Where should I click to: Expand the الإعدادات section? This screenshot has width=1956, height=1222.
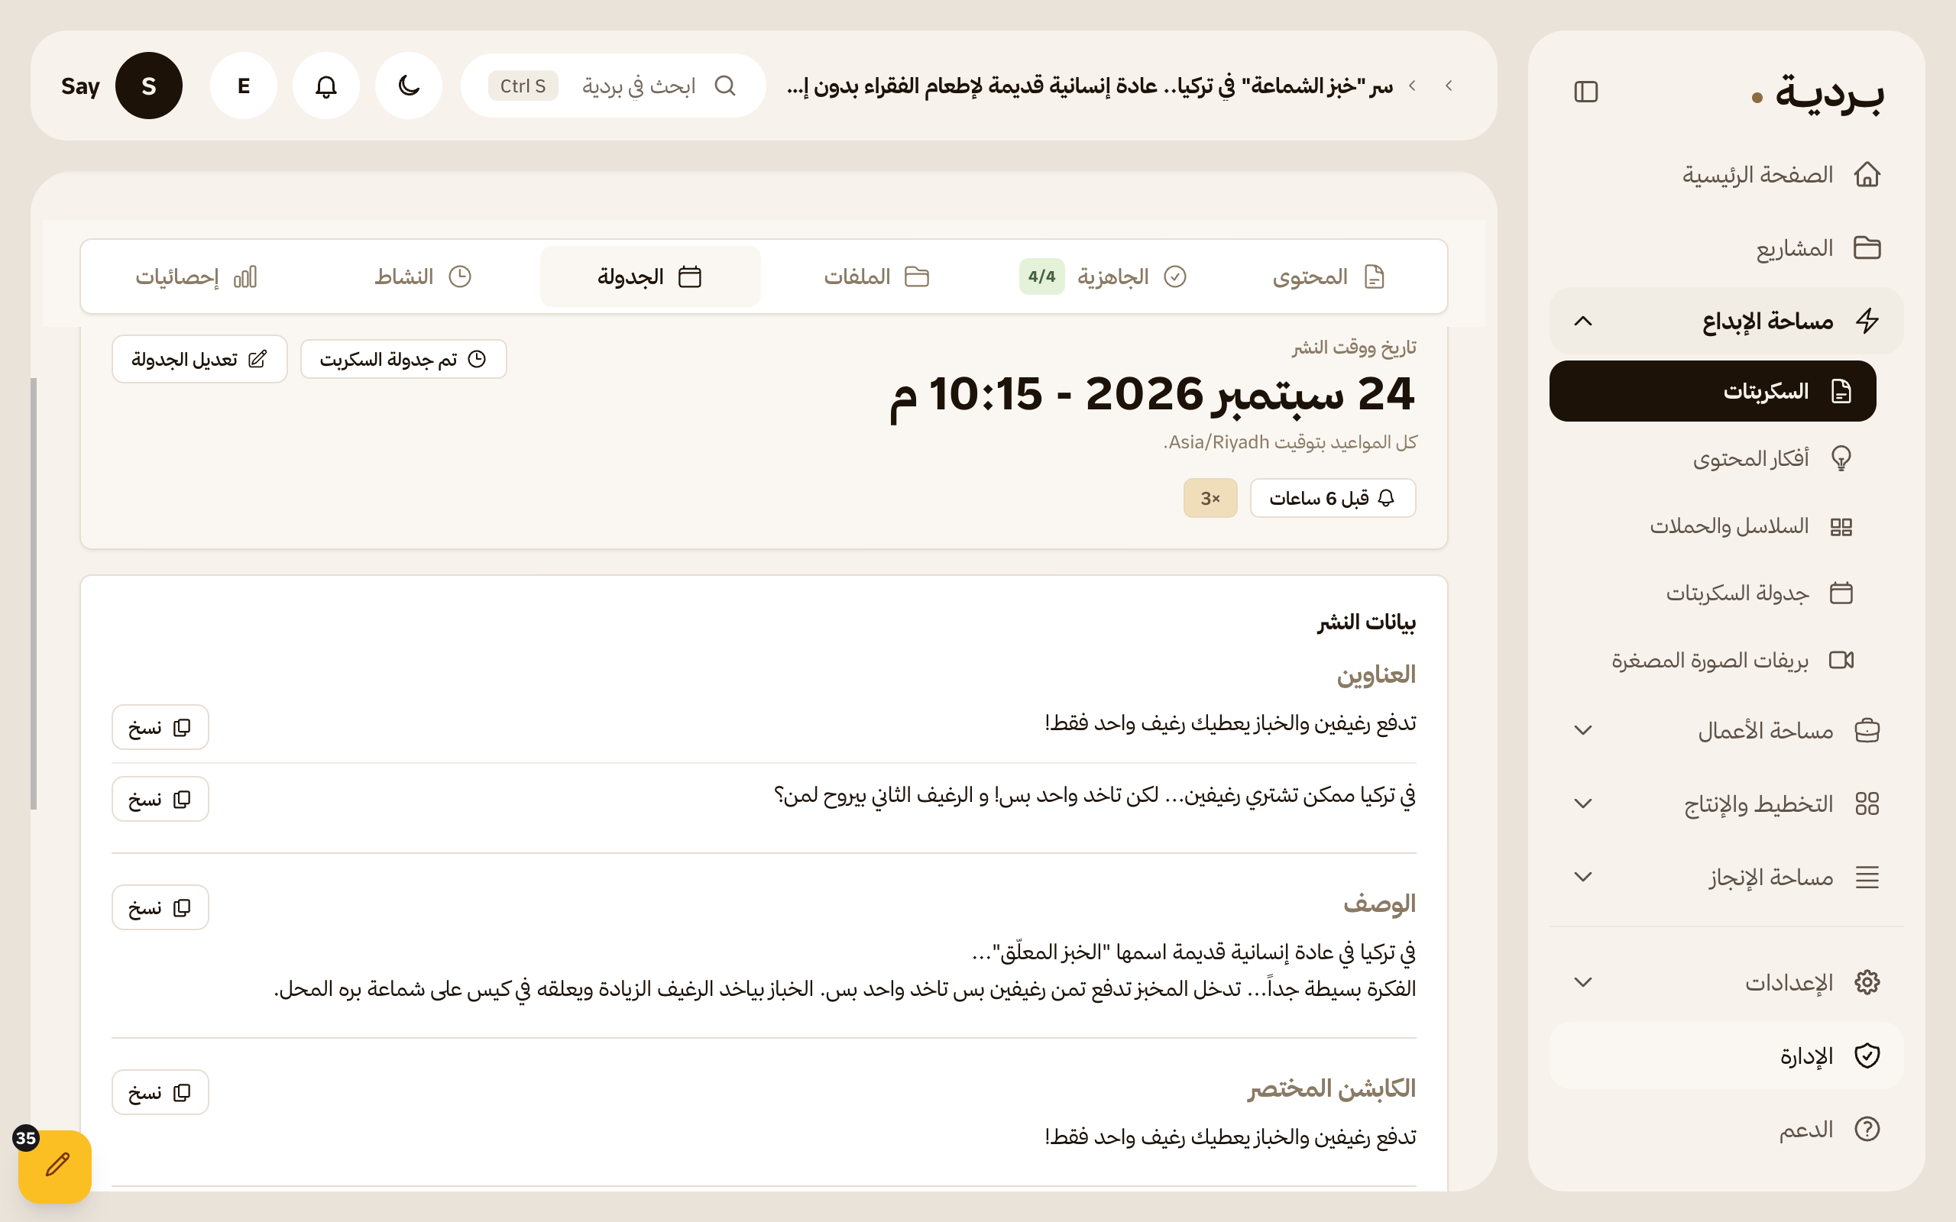click(x=1727, y=982)
